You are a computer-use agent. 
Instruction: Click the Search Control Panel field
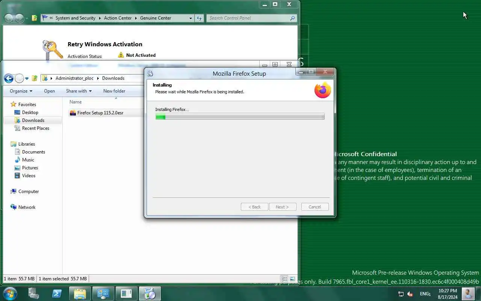[252, 18]
